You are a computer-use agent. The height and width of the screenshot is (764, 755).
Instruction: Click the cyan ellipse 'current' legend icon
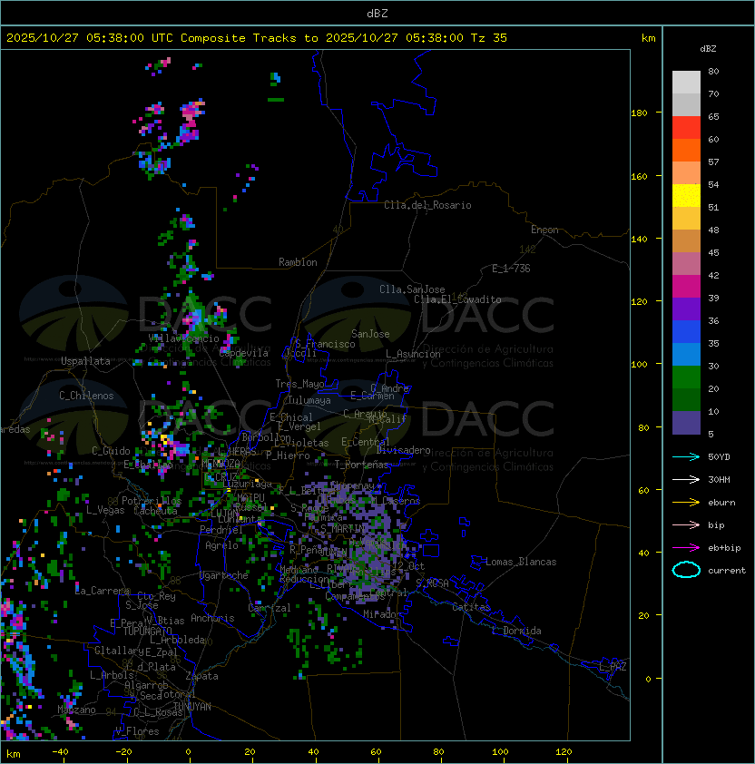pyautogui.click(x=686, y=570)
